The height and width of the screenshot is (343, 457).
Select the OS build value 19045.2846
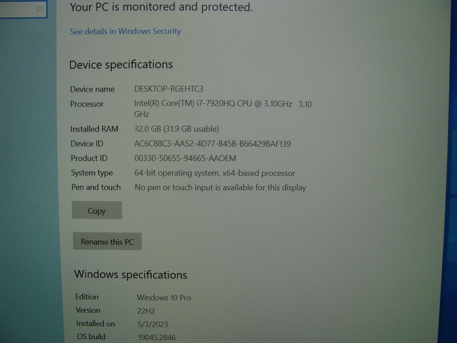pyautogui.click(x=157, y=338)
